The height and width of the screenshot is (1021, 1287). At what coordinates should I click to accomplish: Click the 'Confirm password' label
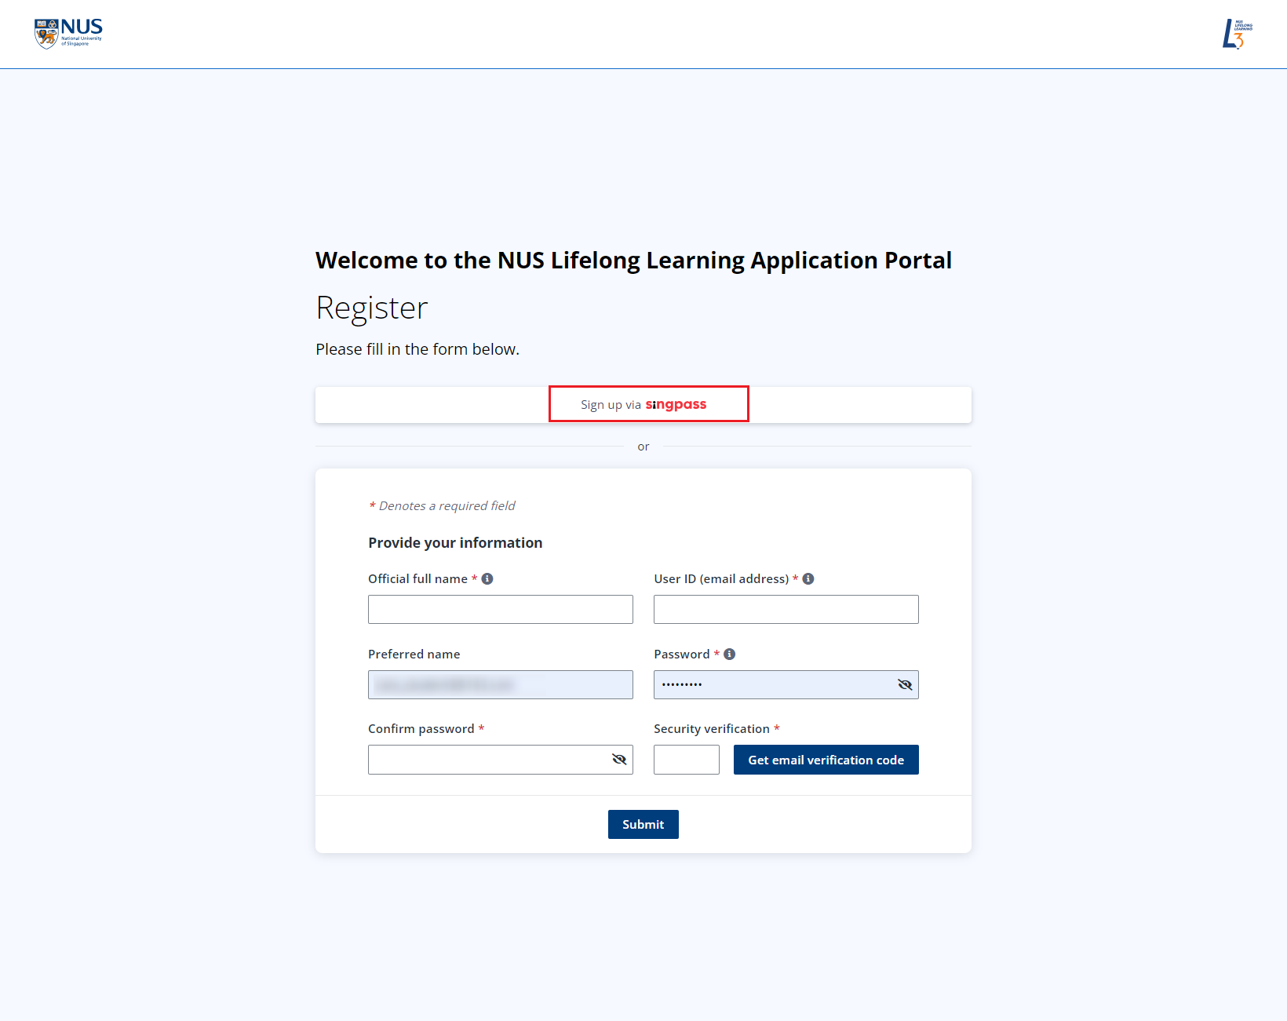(421, 729)
